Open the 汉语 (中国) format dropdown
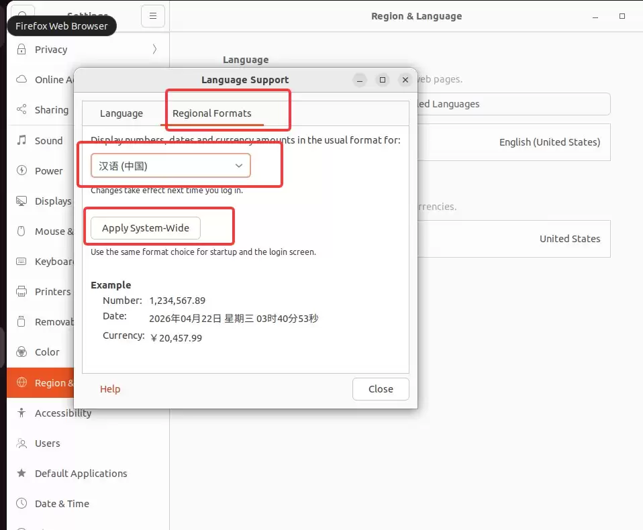Viewport: 643px width, 530px height. tap(170, 166)
